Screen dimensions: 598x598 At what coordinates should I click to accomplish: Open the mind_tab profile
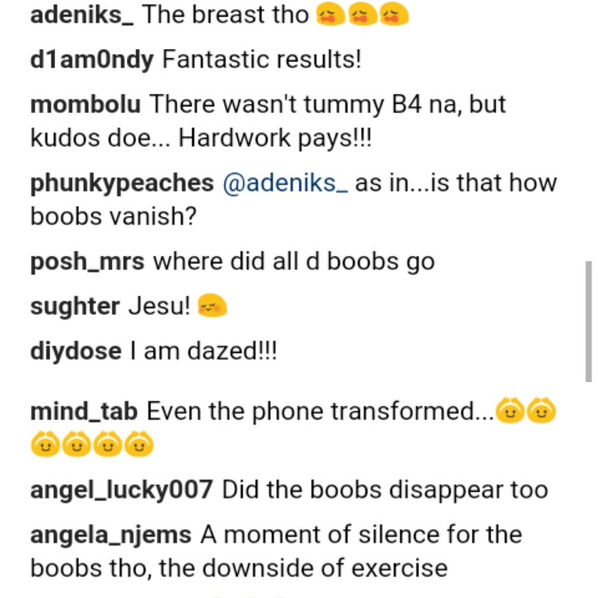pyautogui.click(x=84, y=411)
